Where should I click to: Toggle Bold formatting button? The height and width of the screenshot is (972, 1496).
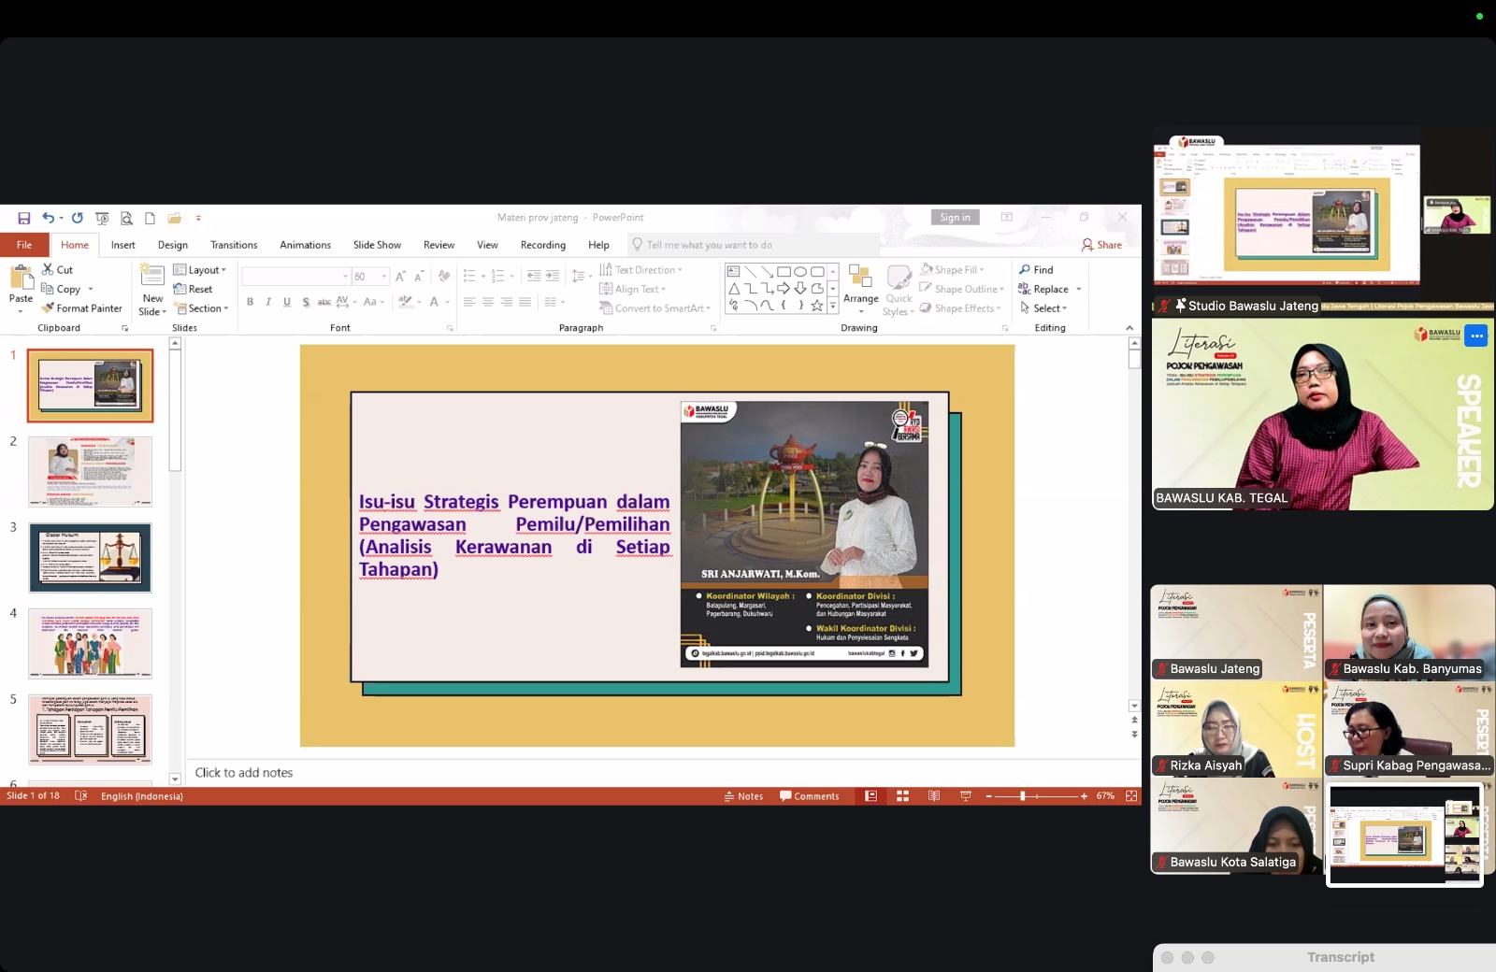pyautogui.click(x=250, y=302)
